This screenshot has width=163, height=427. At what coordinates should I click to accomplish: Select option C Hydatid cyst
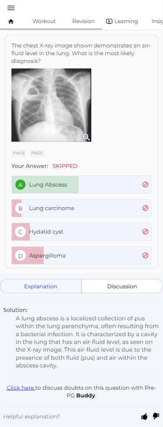(81, 232)
